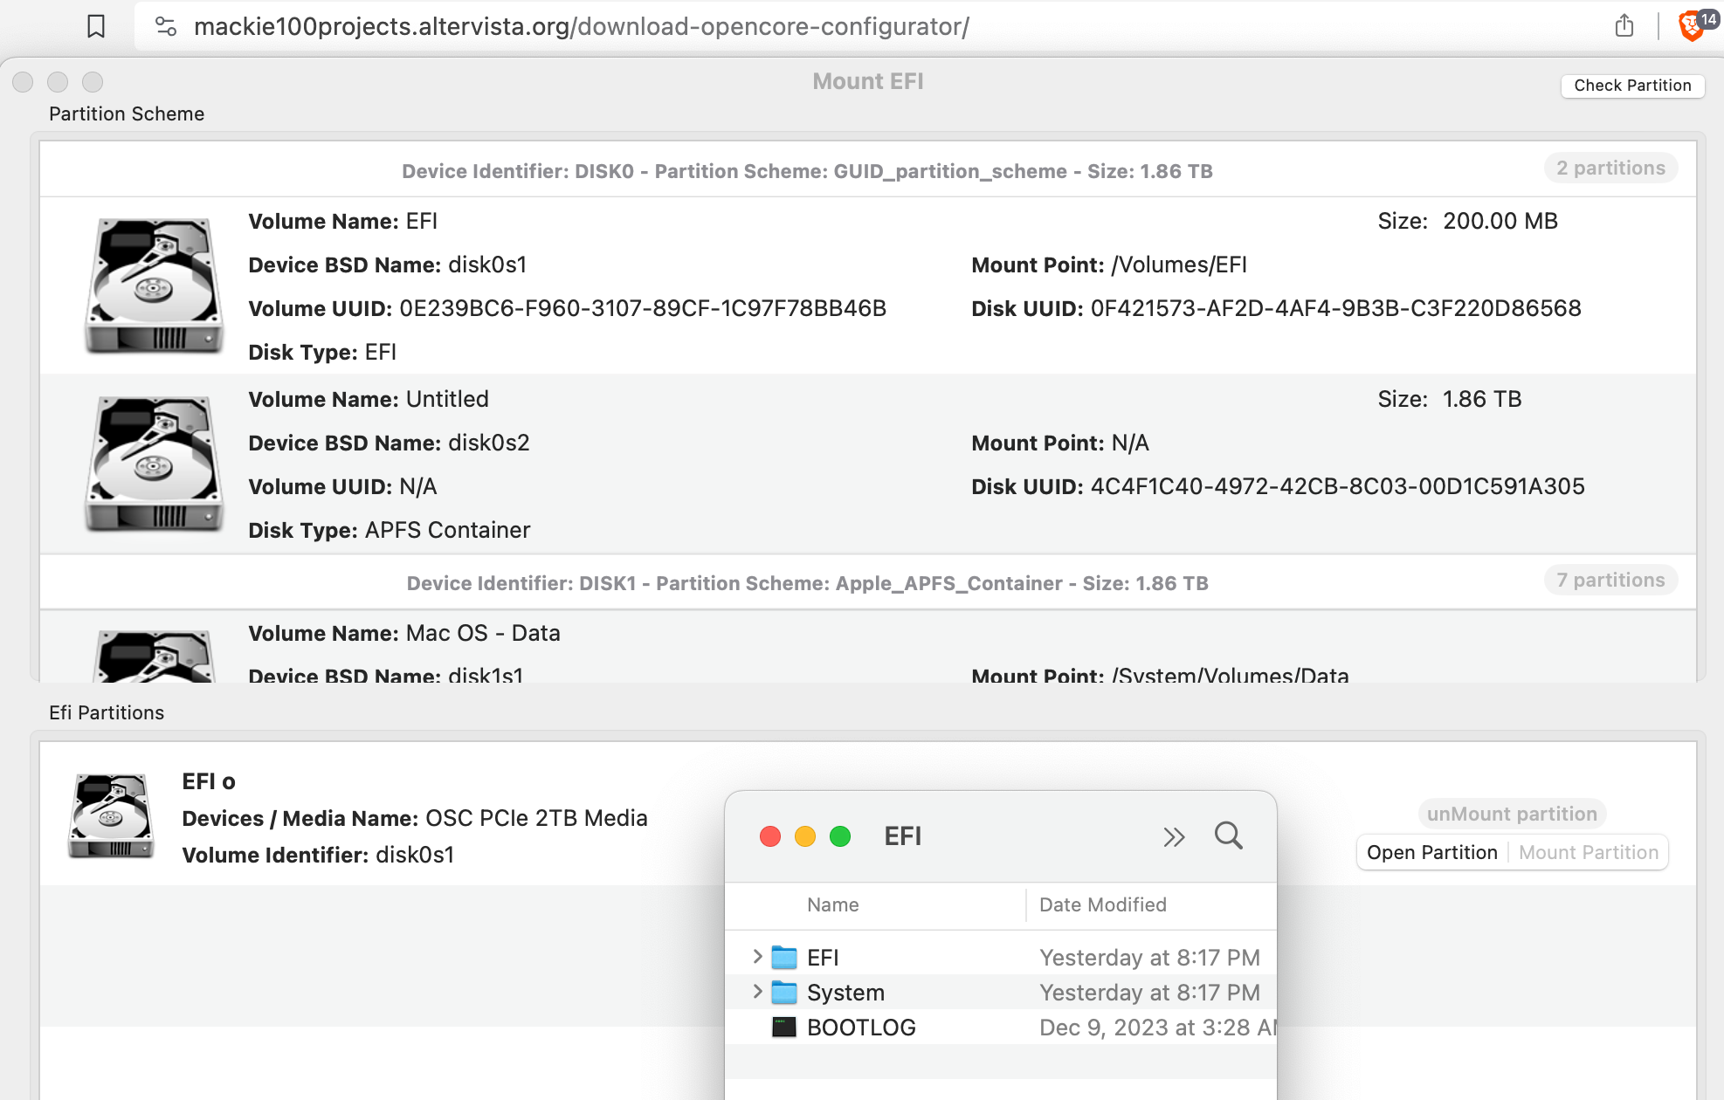Click the Mount Partition button
This screenshot has height=1100, width=1724.
point(1588,853)
